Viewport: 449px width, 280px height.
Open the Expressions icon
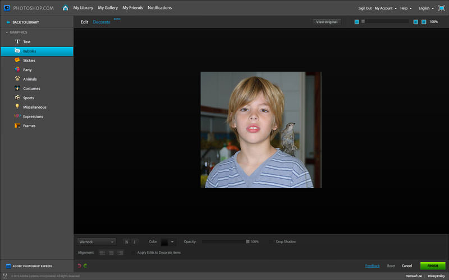click(x=17, y=116)
